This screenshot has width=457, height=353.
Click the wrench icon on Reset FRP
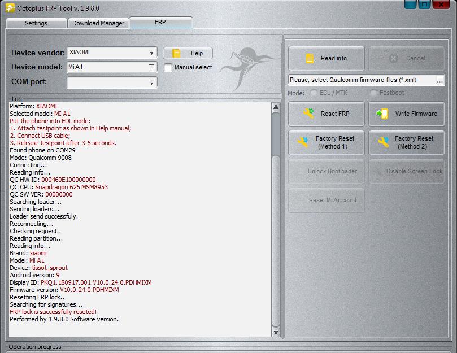tap(309, 114)
